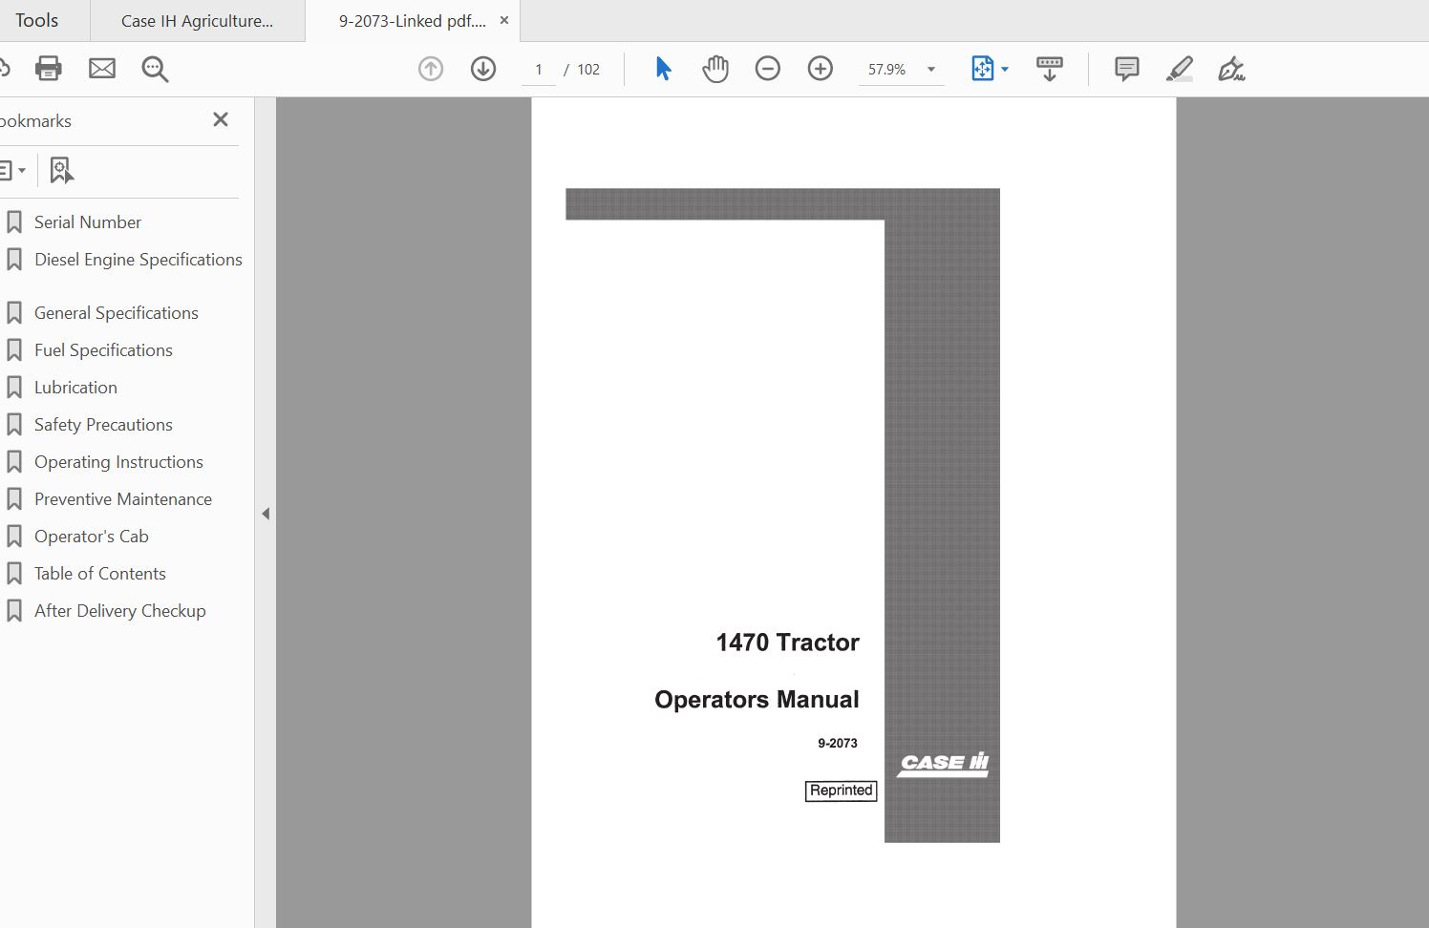The width and height of the screenshot is (1429, 928).
Task: Click the Preventive Maintenance bookmark ribbon icon
Action: tap(14, 499)
